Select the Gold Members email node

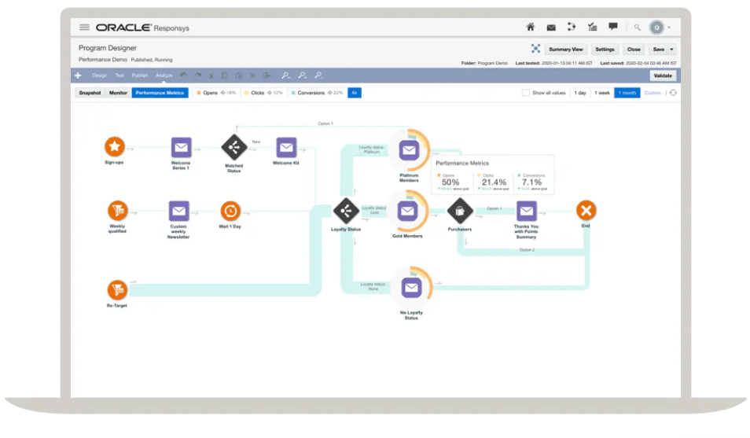(407, 211)
